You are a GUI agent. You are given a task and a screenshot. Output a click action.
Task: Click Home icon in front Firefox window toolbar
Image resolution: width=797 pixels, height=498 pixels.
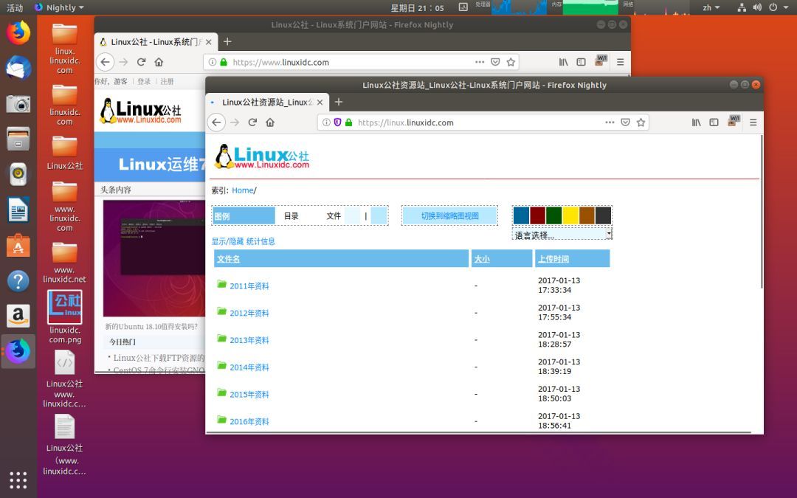[x=270, y=122]
